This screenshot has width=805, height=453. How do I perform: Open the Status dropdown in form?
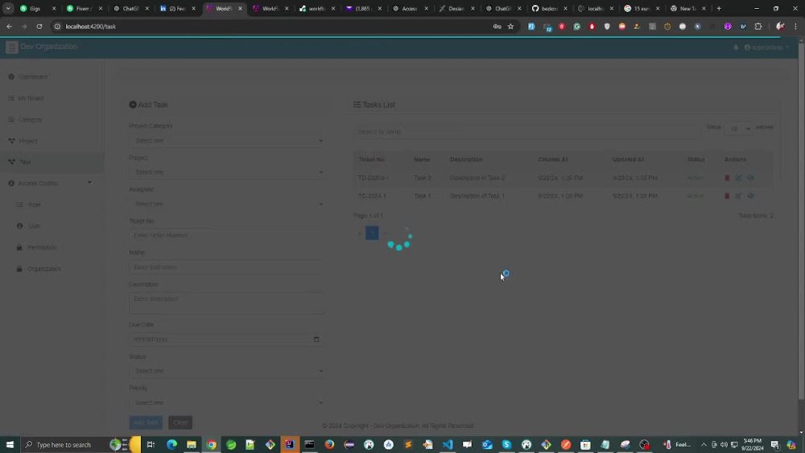(x=226, y=371)
